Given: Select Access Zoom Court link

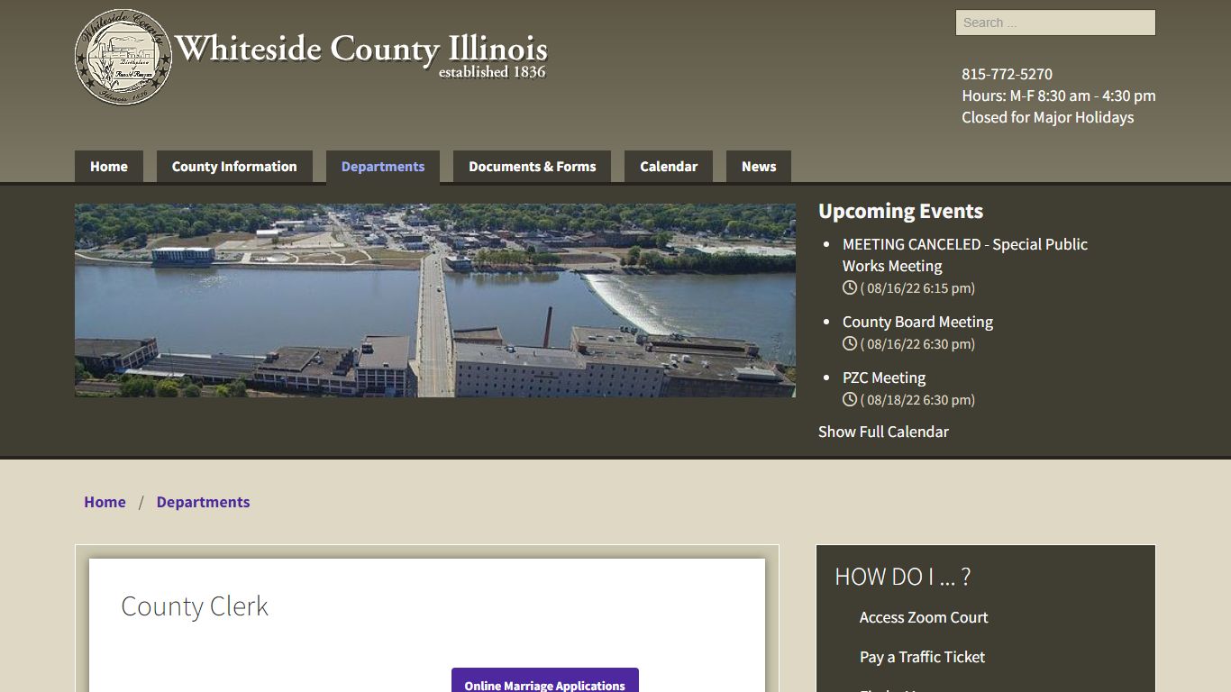Looking at the screenshot, I should (924, 617).
